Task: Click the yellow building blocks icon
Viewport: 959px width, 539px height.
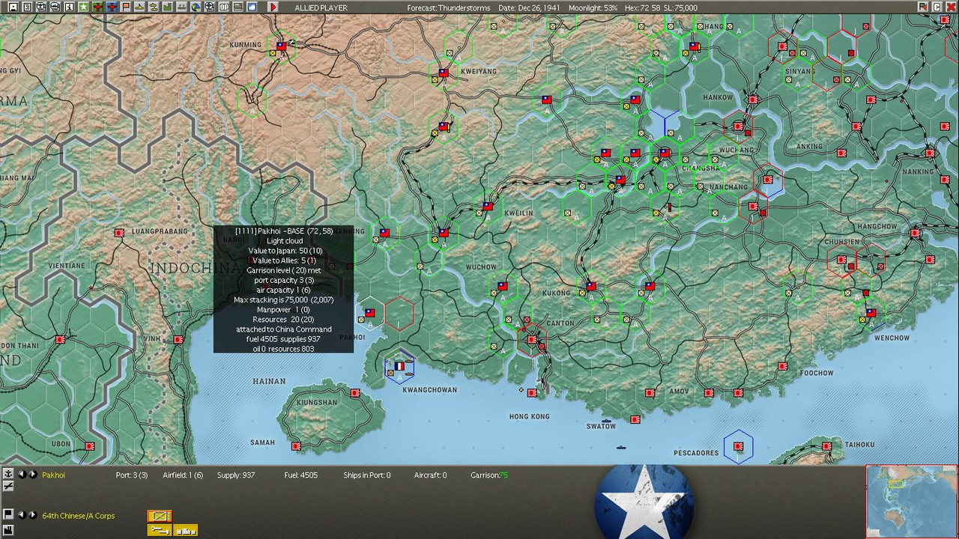Action: point(185,530)
